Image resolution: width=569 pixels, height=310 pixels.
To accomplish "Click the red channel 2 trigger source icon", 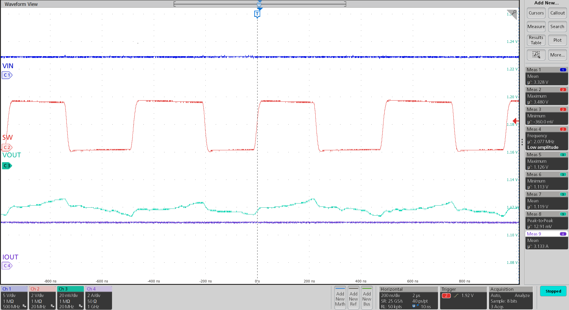I will click(x=446, y=296).
